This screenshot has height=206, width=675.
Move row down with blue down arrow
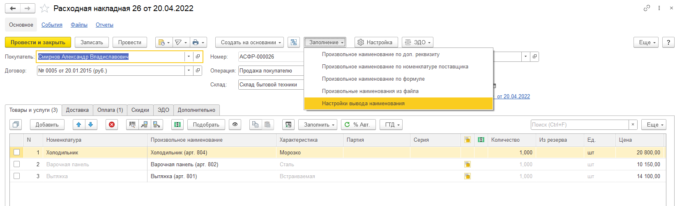91,125
